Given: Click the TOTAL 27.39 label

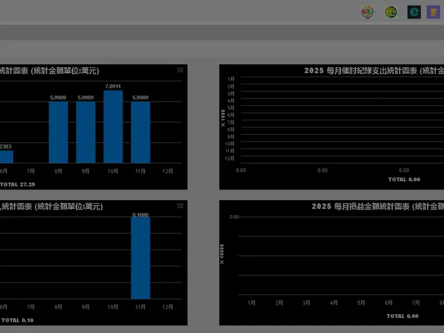Looking at the screenshot, I should coord(17,185).
